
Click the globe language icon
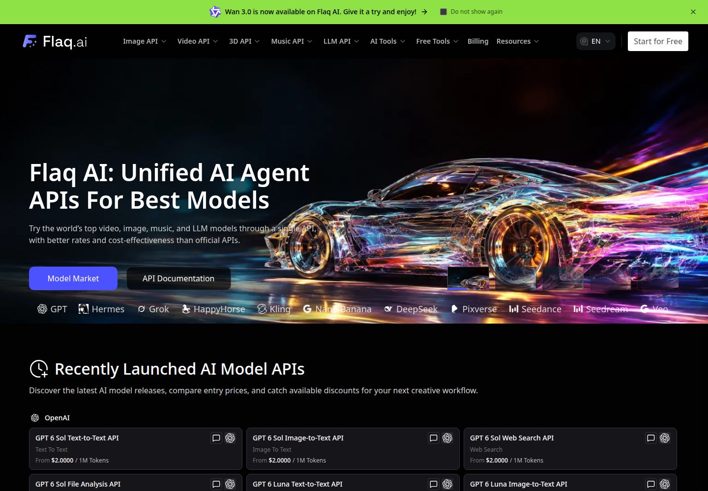point(584,41)
